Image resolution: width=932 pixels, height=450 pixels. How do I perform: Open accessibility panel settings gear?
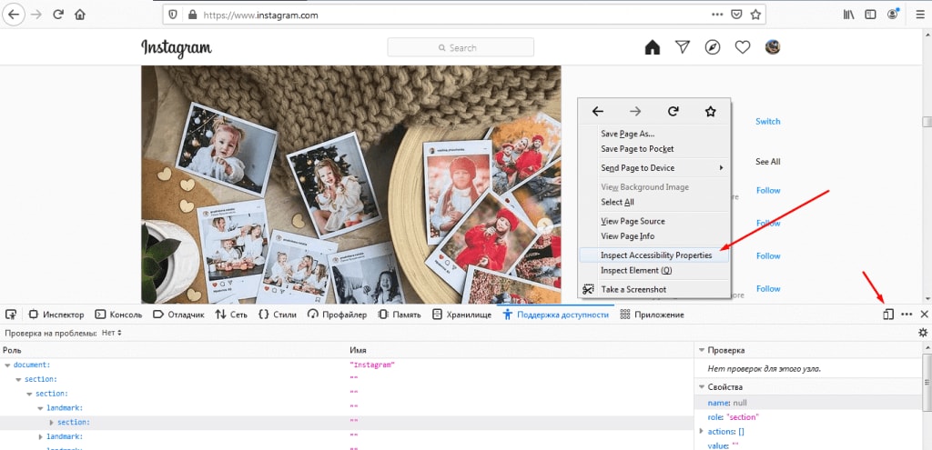click(923, 333)
